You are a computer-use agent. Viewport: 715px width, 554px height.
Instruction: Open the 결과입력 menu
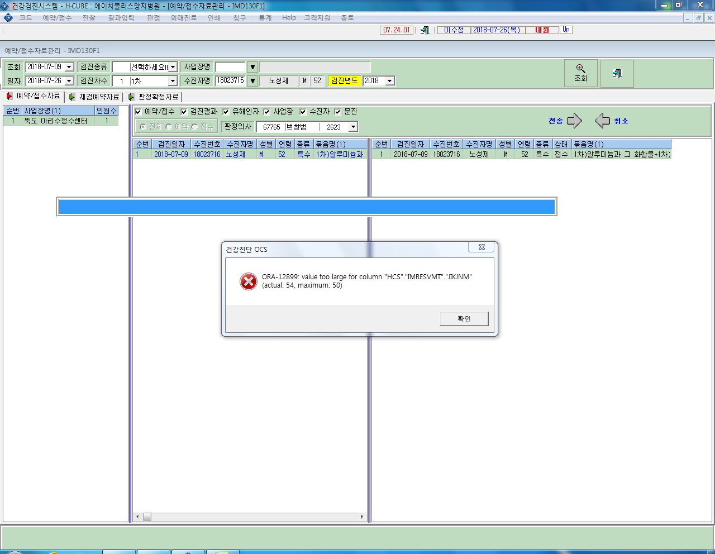[121, 18]
